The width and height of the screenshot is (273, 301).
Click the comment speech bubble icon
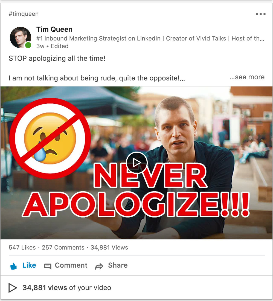(x=48, y=266)
